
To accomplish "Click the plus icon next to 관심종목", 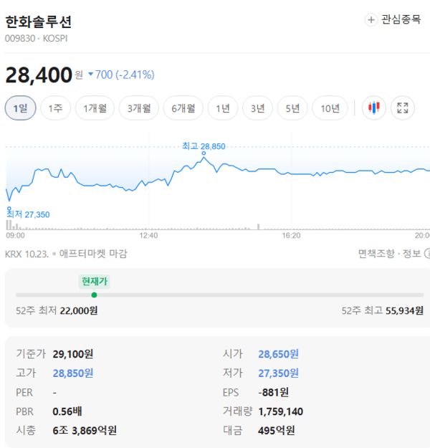I will tap(371, 20).
